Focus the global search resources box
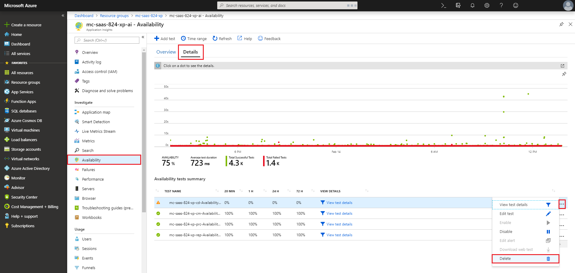This screenshot has width=575, height=273. [x=287, y=5]
